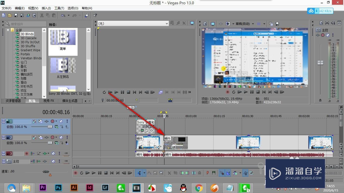The height and width of the screenshot is (193, 344).
Task: Select the Normal edit tool
Action: (139, 173)
